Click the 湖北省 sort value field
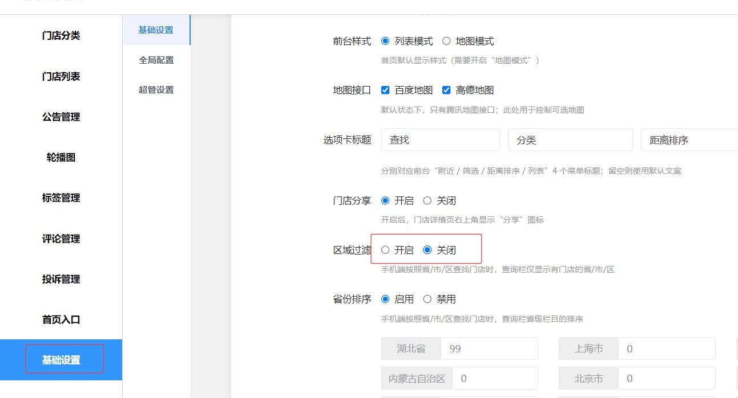Viewport: 738px width, 398px height. pos(489,348)
